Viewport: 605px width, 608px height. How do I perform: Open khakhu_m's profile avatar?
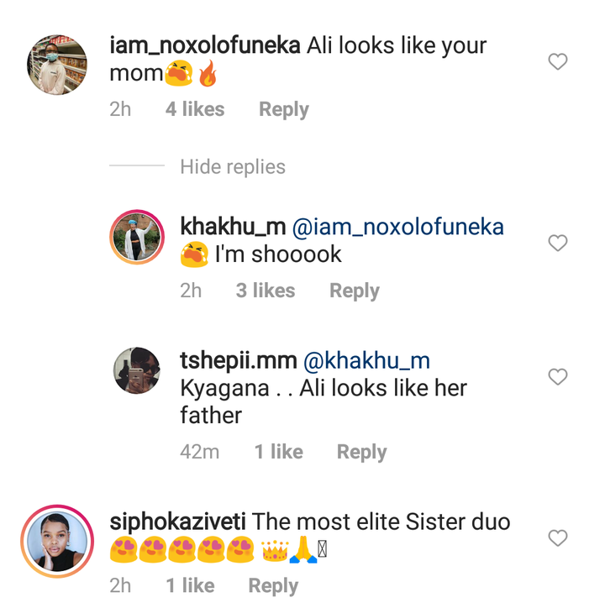tap(137, 237)
